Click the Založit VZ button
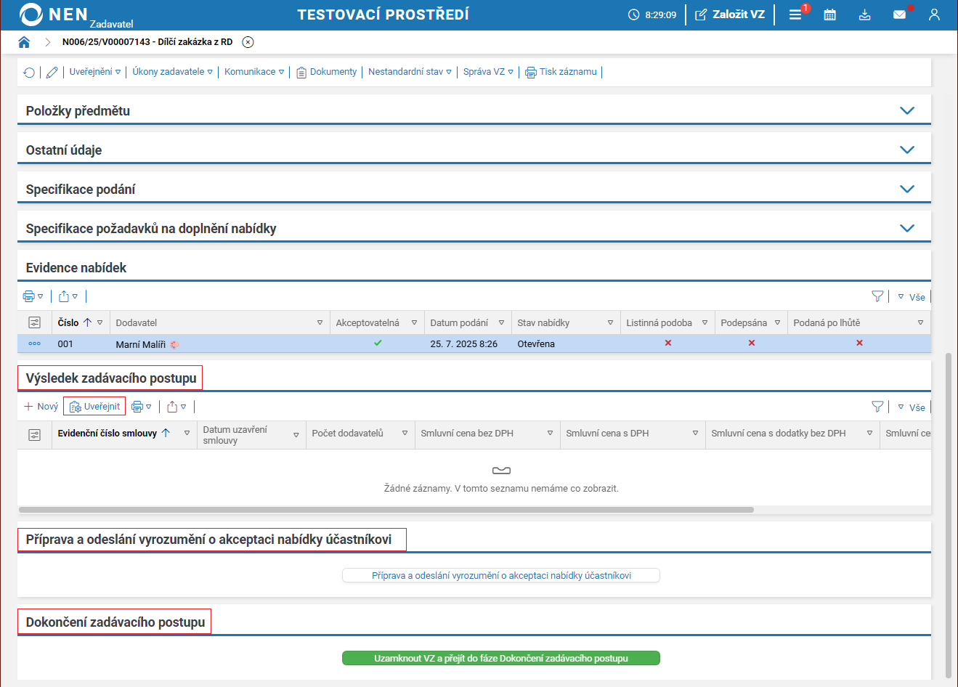This screenshot has height=687, width=958. point(730,15)
